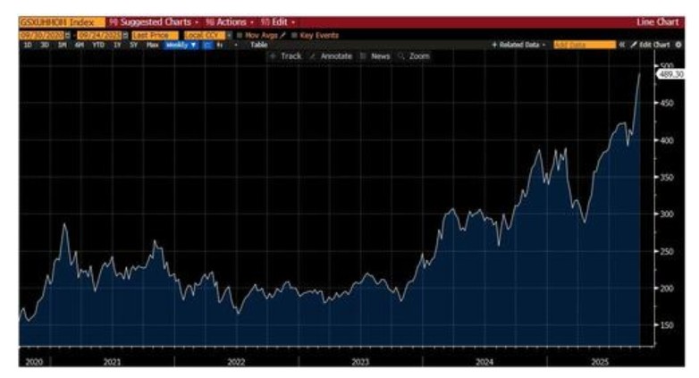Select the Max time range
Screen dimensions: 699x378
click(x=153, y=45)
